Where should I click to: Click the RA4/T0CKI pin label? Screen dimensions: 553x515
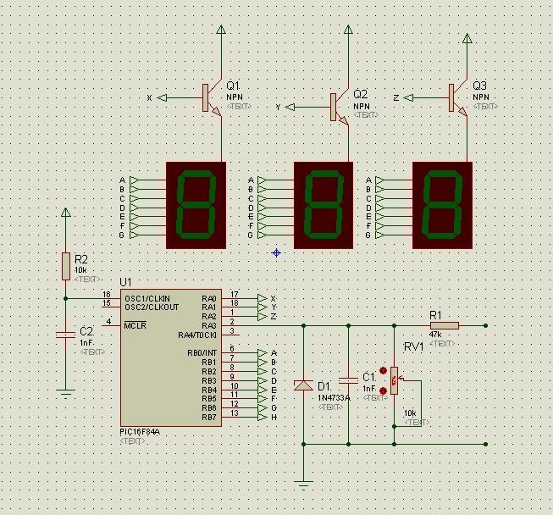point(197,335)
